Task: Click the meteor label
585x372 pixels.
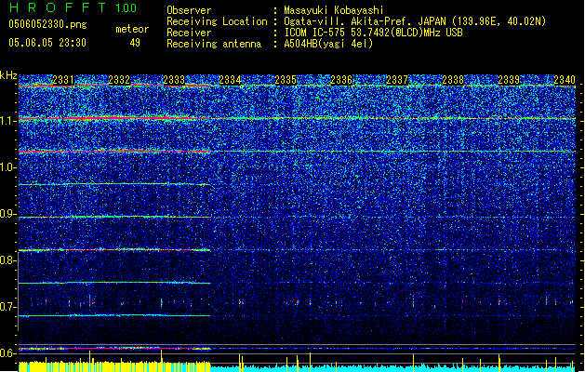Action: pos(132,29)
